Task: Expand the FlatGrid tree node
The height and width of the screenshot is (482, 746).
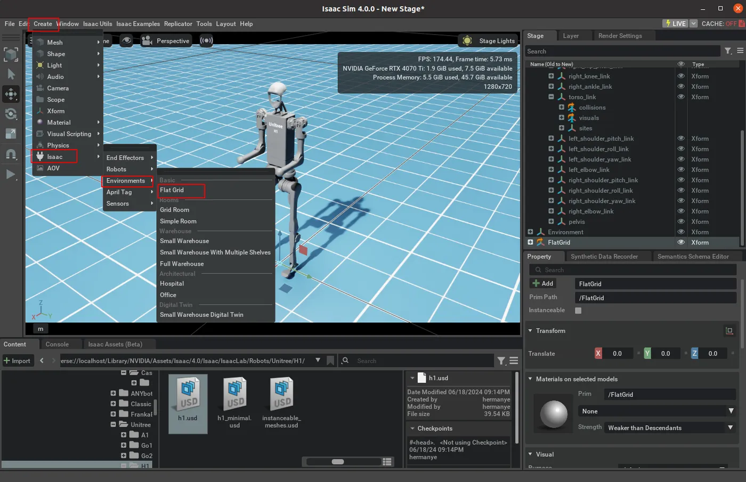Action: (x=530, y=242)
